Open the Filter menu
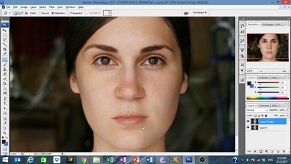 coord(51,7)
